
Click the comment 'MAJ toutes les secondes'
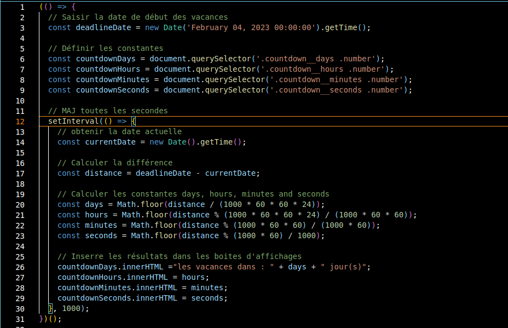[108, 111]
